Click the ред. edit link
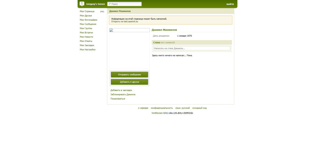 102,11
